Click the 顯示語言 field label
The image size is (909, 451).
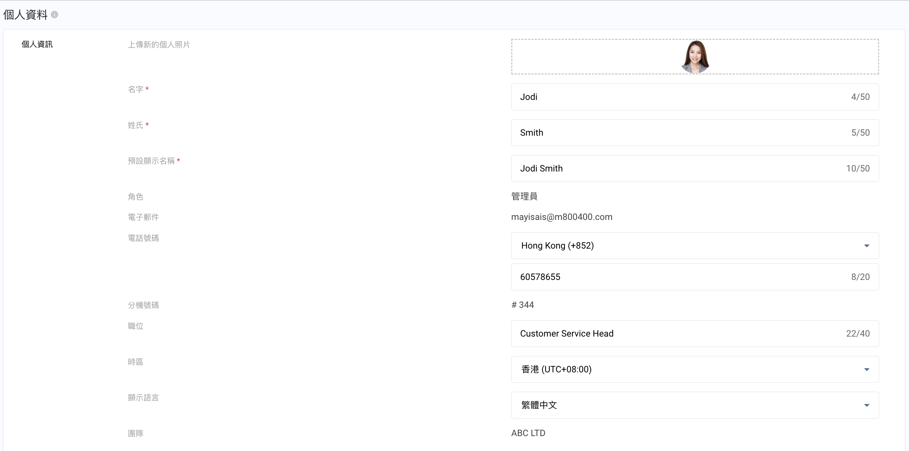tap(143, 398)
